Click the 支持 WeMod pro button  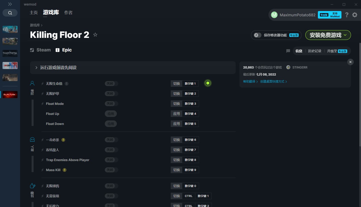coord(330,15)
